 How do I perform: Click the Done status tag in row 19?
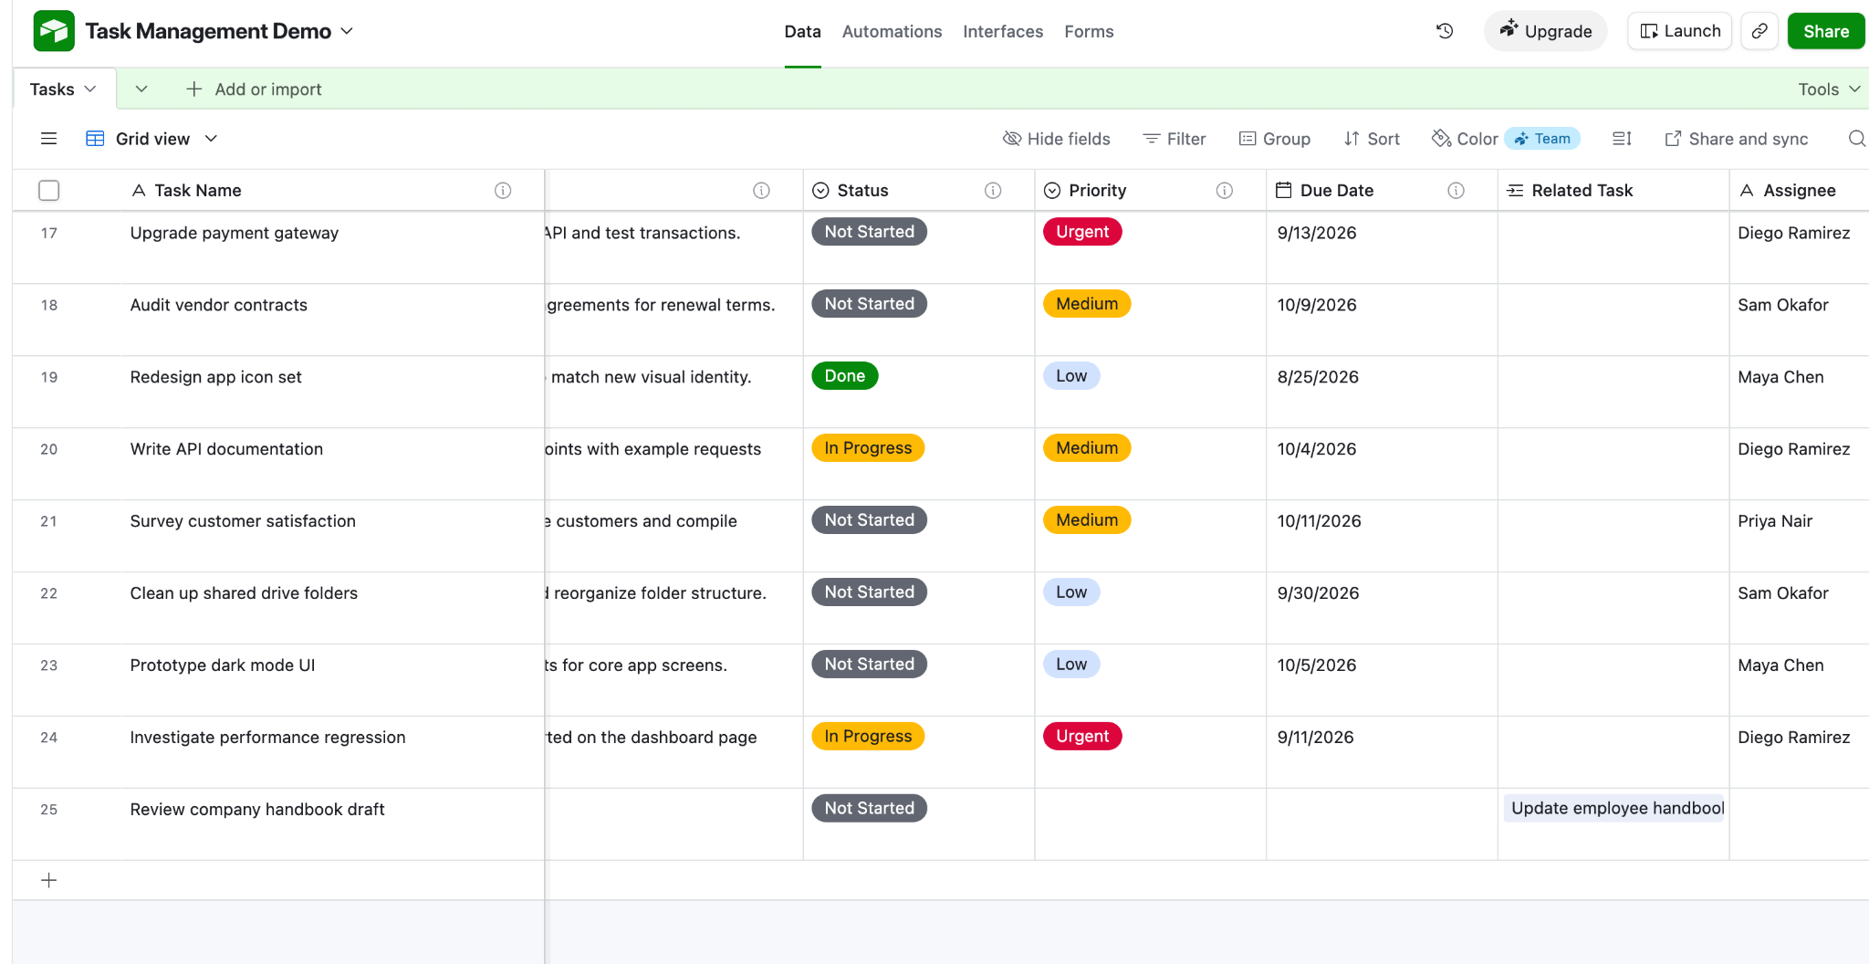pyautogui.click(x=844, y=376)
